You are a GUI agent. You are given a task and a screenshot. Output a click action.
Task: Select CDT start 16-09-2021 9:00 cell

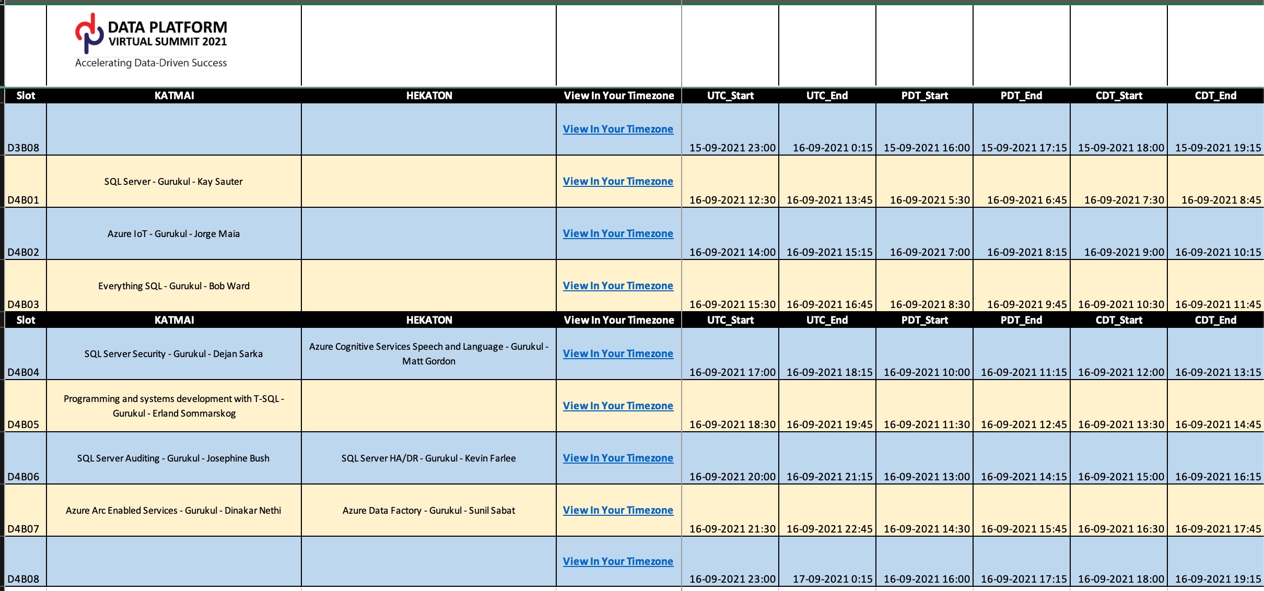tap(1119, 233)
